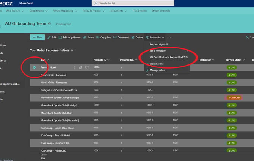
Task: Select Request sign-off menu option
Action: click(159, 44)
